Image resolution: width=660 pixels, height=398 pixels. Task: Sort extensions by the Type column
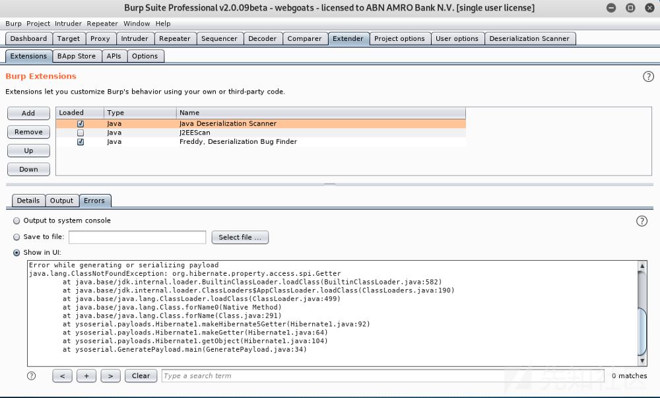[140, 113]
